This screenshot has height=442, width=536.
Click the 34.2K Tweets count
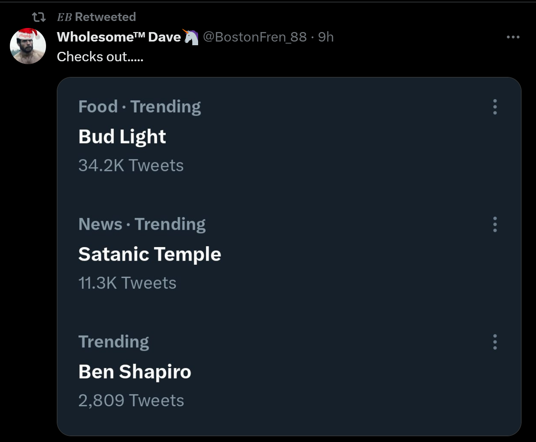click(x=131, y=166)
